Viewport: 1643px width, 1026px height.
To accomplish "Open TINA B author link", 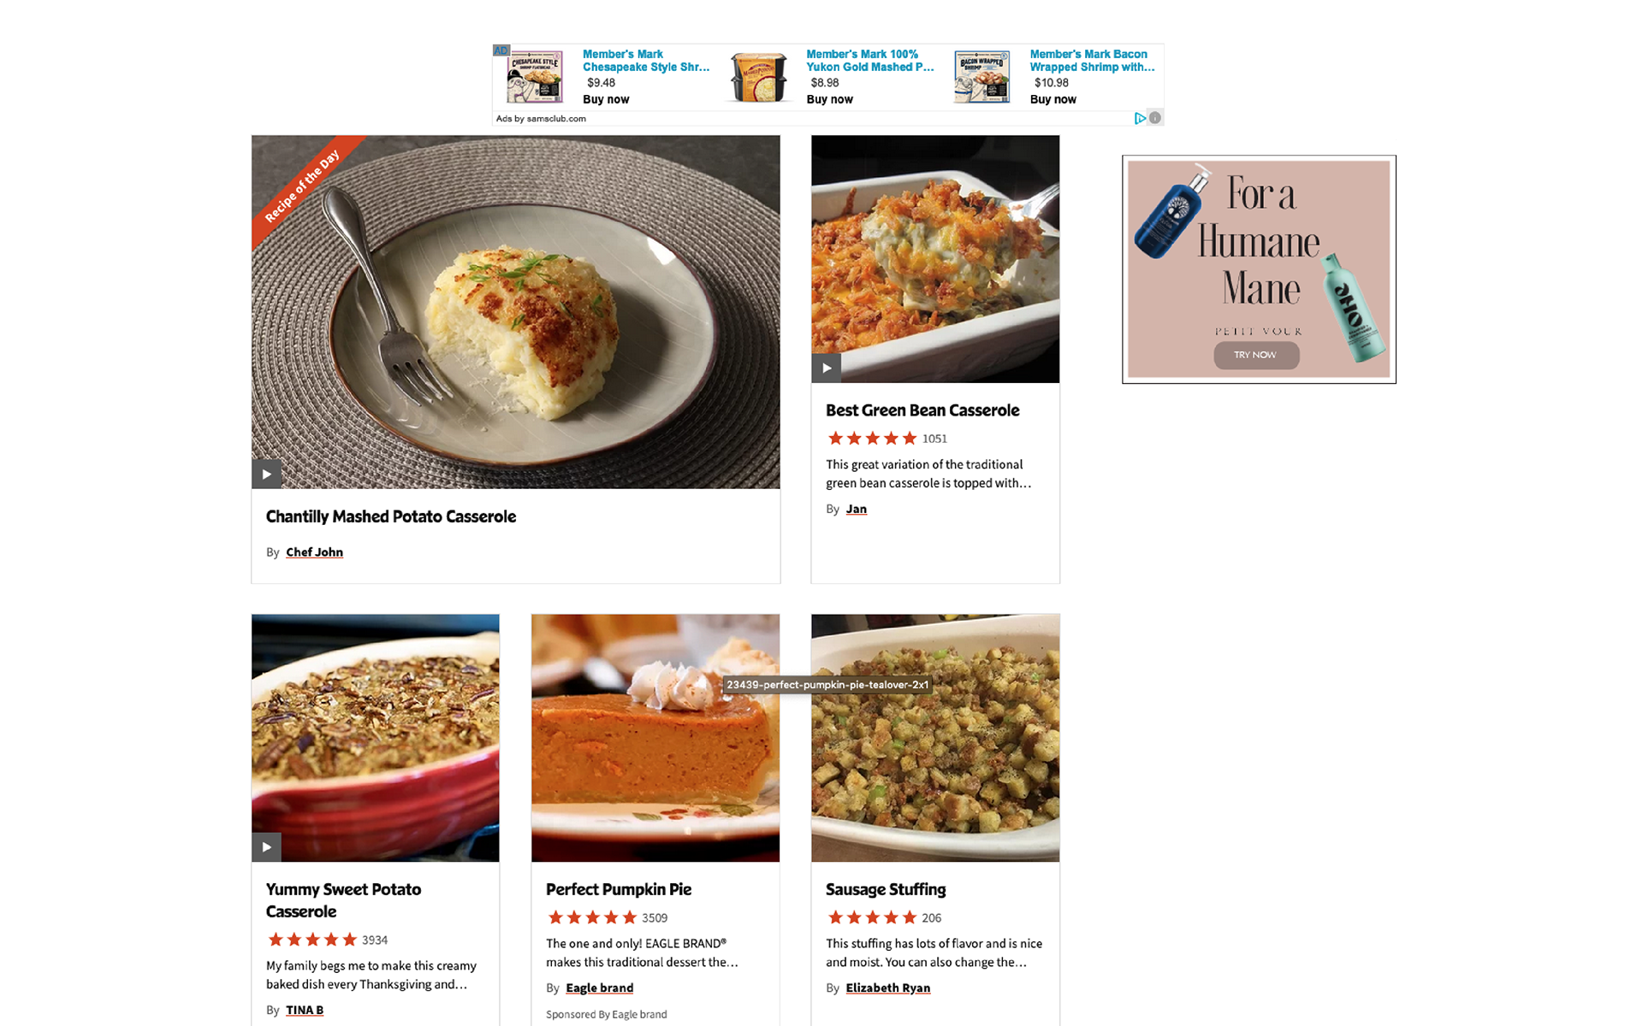I will 305,1010.
